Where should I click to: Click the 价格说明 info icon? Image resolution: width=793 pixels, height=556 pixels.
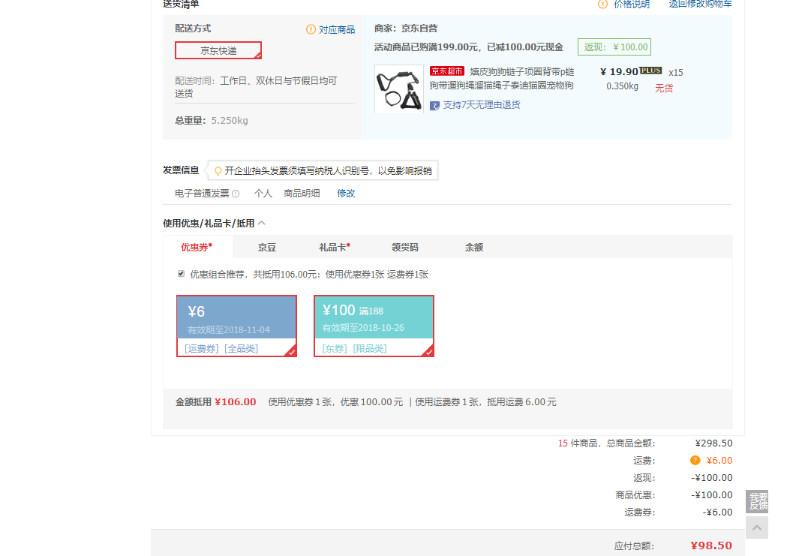pos(603,4)
